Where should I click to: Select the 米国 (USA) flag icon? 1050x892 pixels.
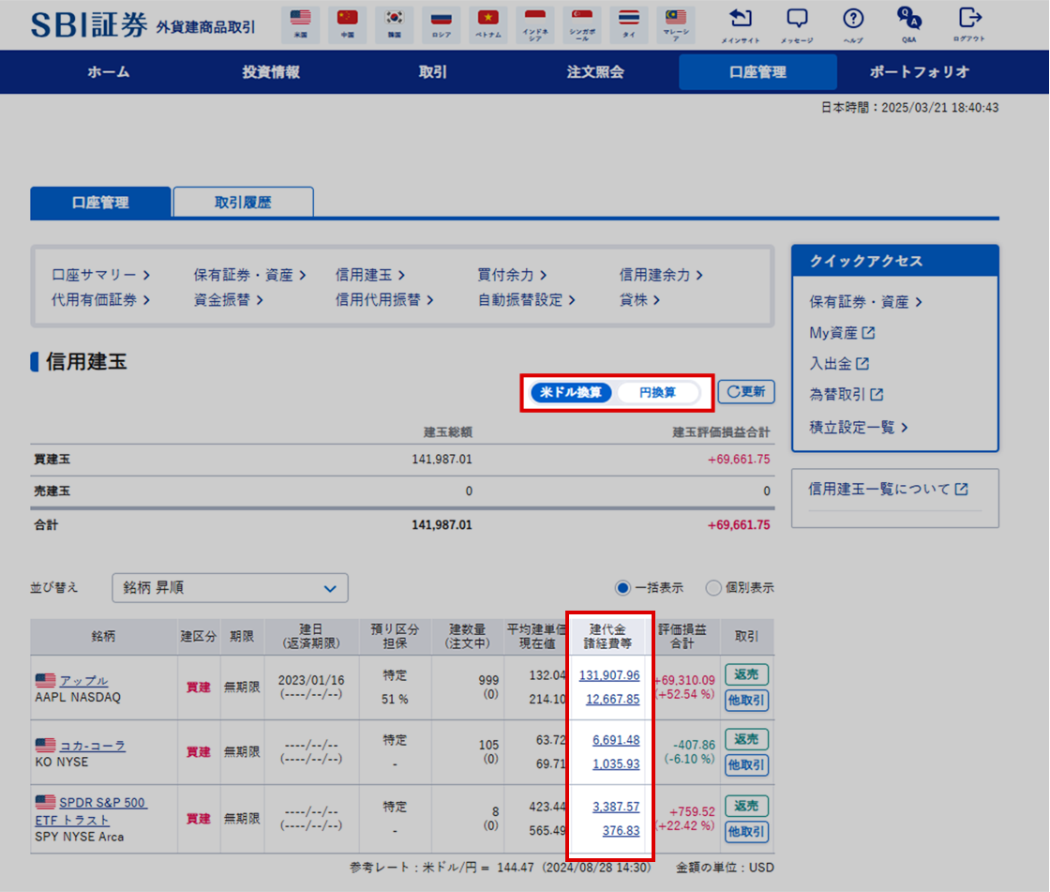click(301, 24)
